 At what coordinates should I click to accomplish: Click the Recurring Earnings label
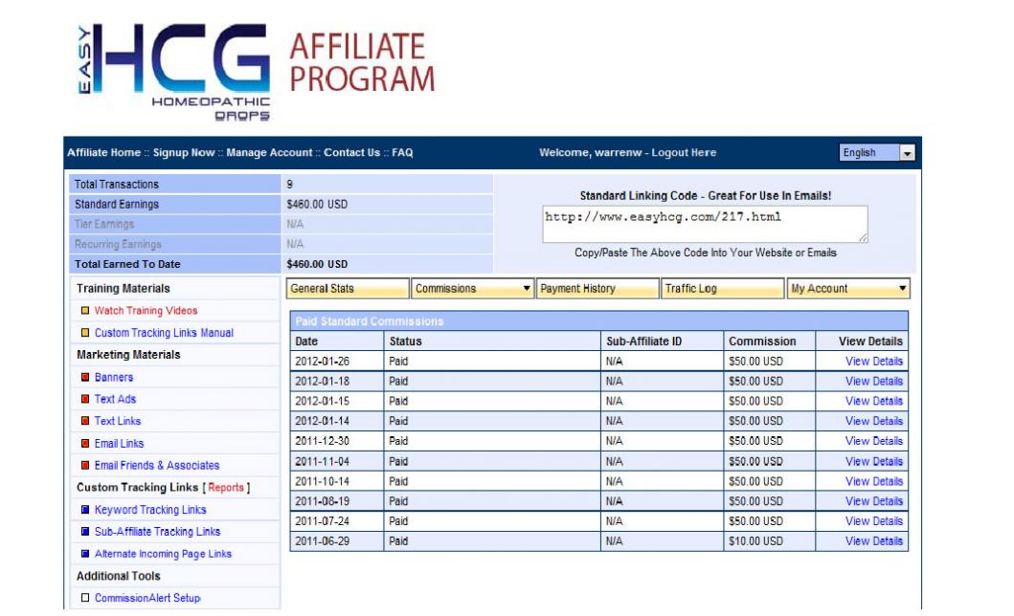pos(118,245)
